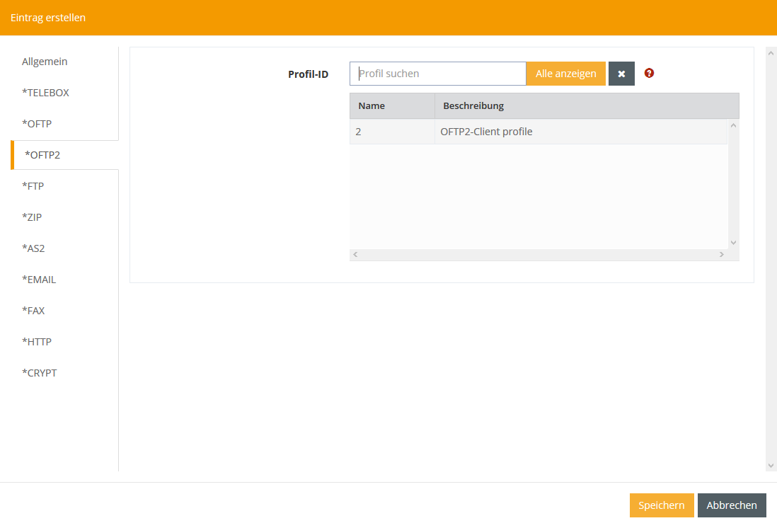Cancel the dialog with Abbrechen
Screen dimensions: 777x528
click(732, 505)
